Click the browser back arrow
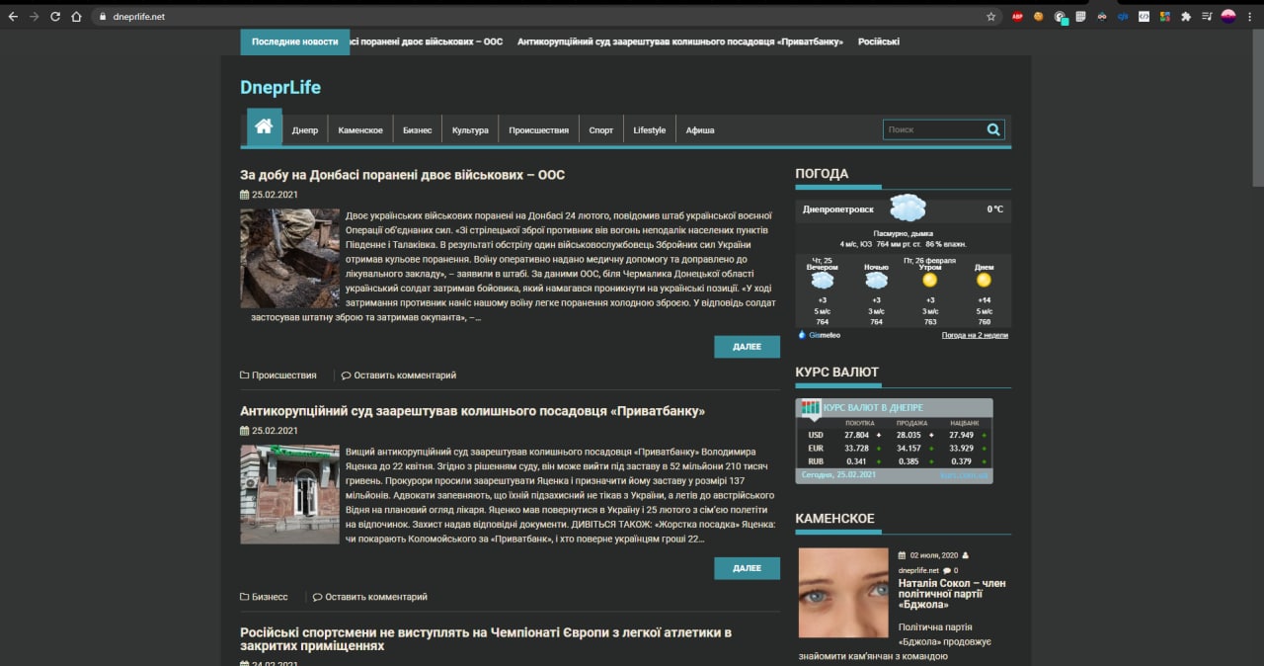Viewport: 1264px width, 666px height. 13,17
